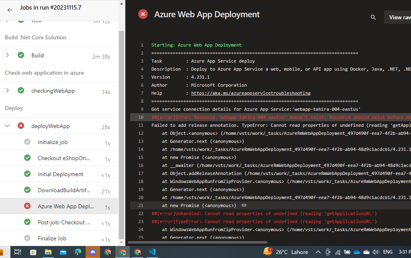Click the back arrow above the jobs list

coord(10,10)
